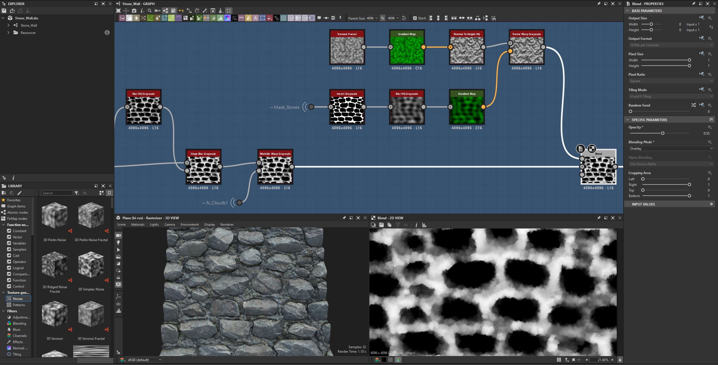
Task: Click the wrench tools icon in graph toolbar
Action: coord(205,11)
